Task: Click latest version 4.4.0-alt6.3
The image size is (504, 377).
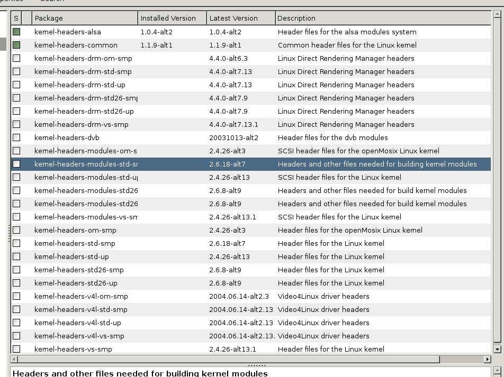Action: [x=228, y=58]
